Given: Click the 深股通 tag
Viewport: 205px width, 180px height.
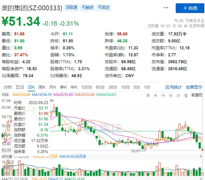Looking at the screenshot, I should 71,7.
